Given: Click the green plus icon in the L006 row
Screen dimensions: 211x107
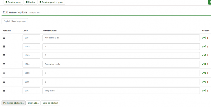Looking at the screenshot, I should 205,73.
